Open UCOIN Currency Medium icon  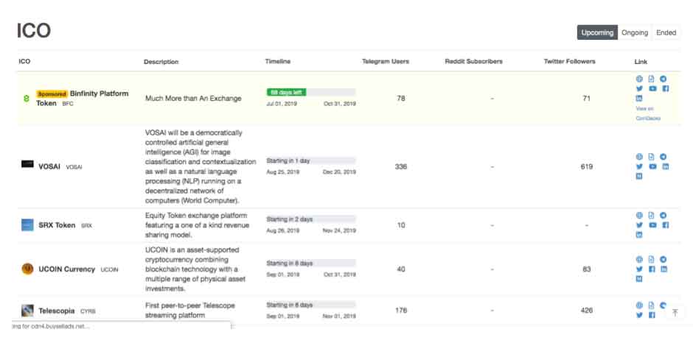point(639,279)
